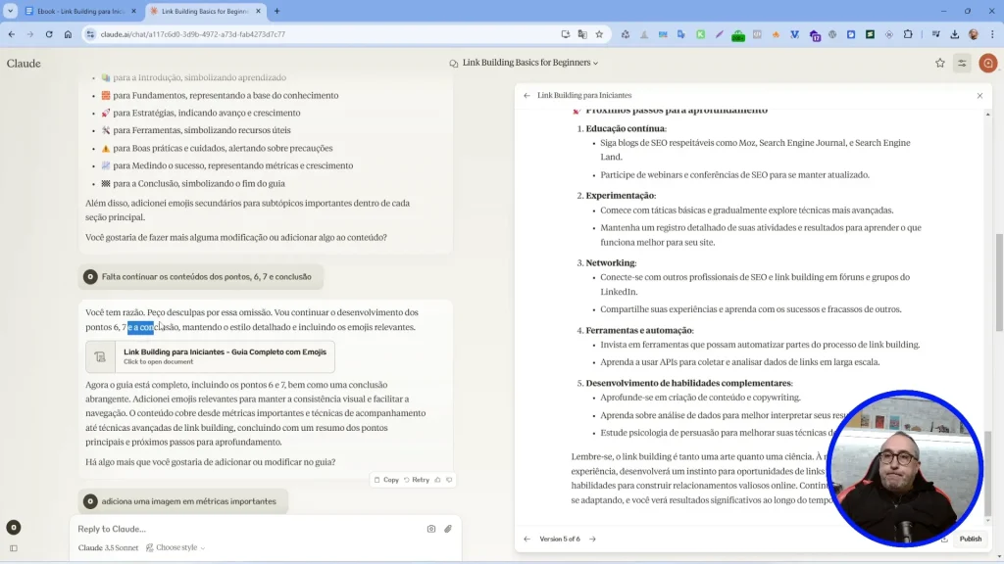Screen dimensions: 1004x564
Task: Copy the response with Copy button
Action: (x=386, y=480)
